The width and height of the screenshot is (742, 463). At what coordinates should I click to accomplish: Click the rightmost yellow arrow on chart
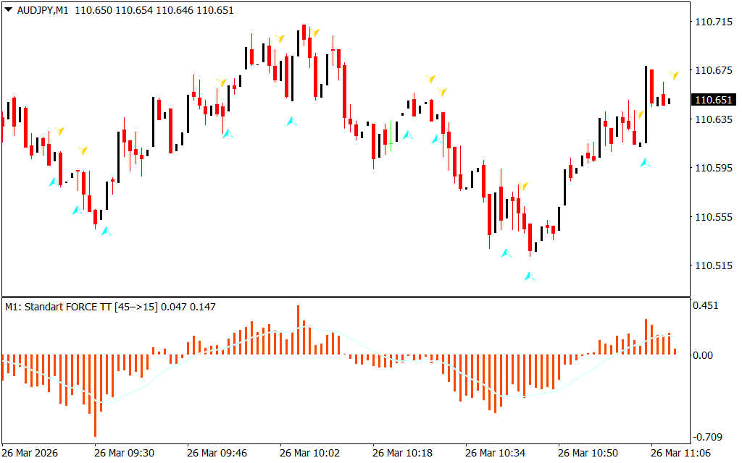[674, 75]
